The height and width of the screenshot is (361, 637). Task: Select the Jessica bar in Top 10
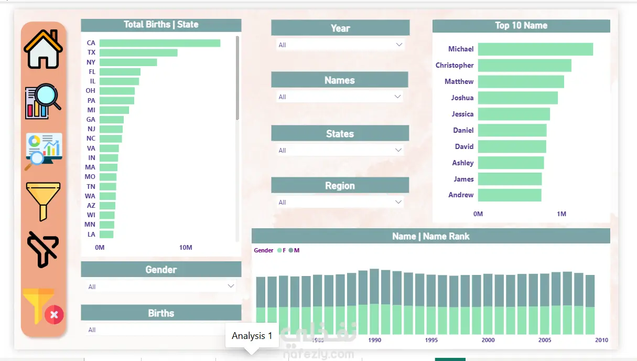coord(514,114)
